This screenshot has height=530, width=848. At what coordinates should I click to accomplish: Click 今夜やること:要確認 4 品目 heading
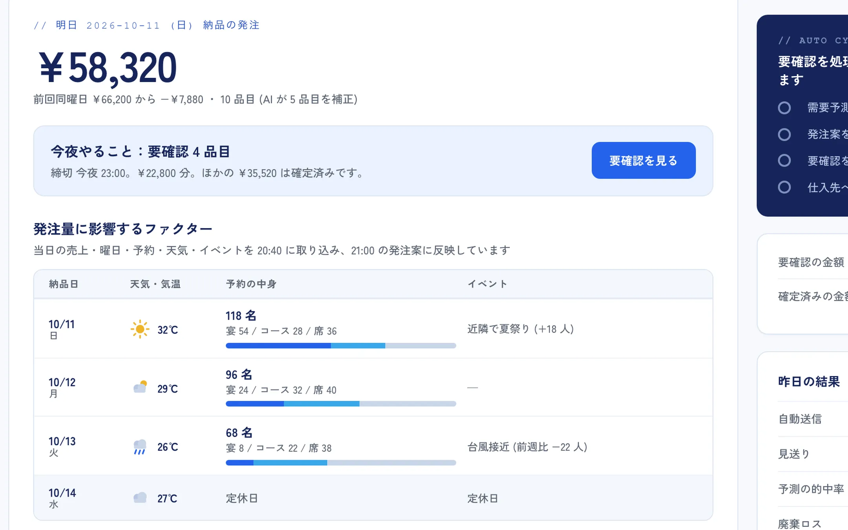point(140,152)
